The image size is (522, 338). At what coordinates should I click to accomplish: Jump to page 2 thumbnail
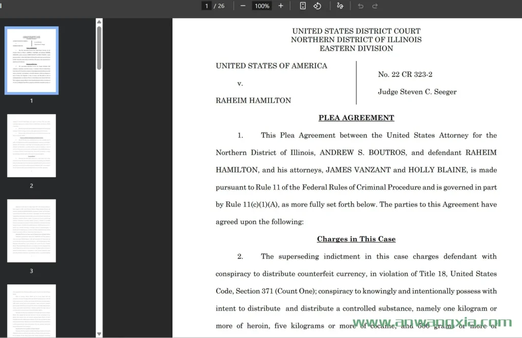tap(32, 146)
